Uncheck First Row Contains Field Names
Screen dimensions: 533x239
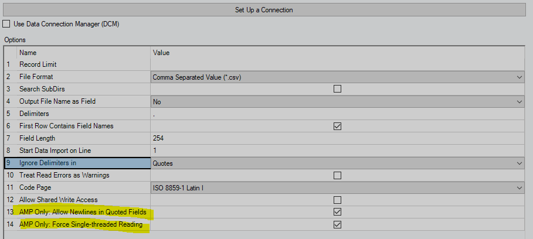click(x=337, y=126)
